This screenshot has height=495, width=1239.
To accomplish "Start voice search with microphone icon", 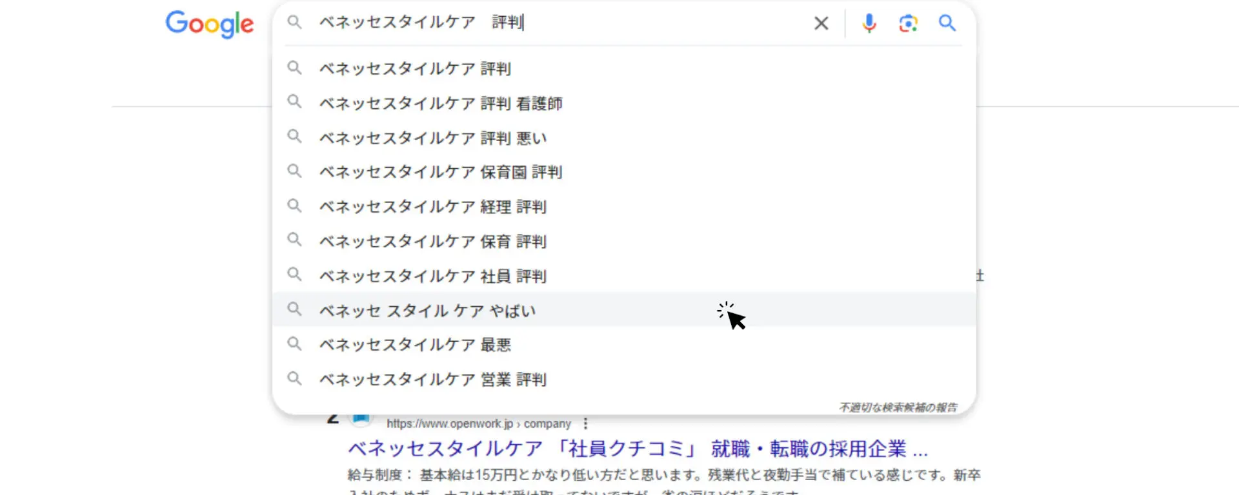I will point(869,23).
